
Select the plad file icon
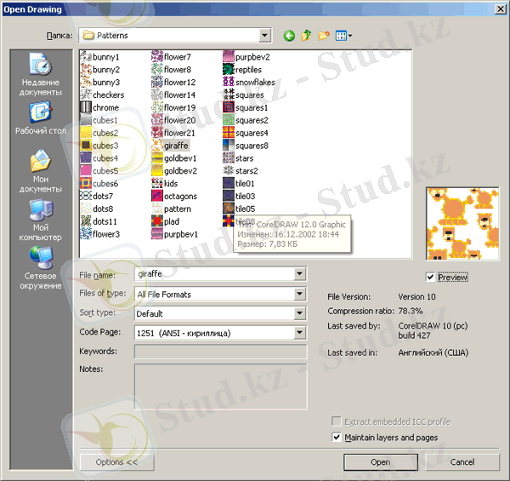click(x=157, y=221)
